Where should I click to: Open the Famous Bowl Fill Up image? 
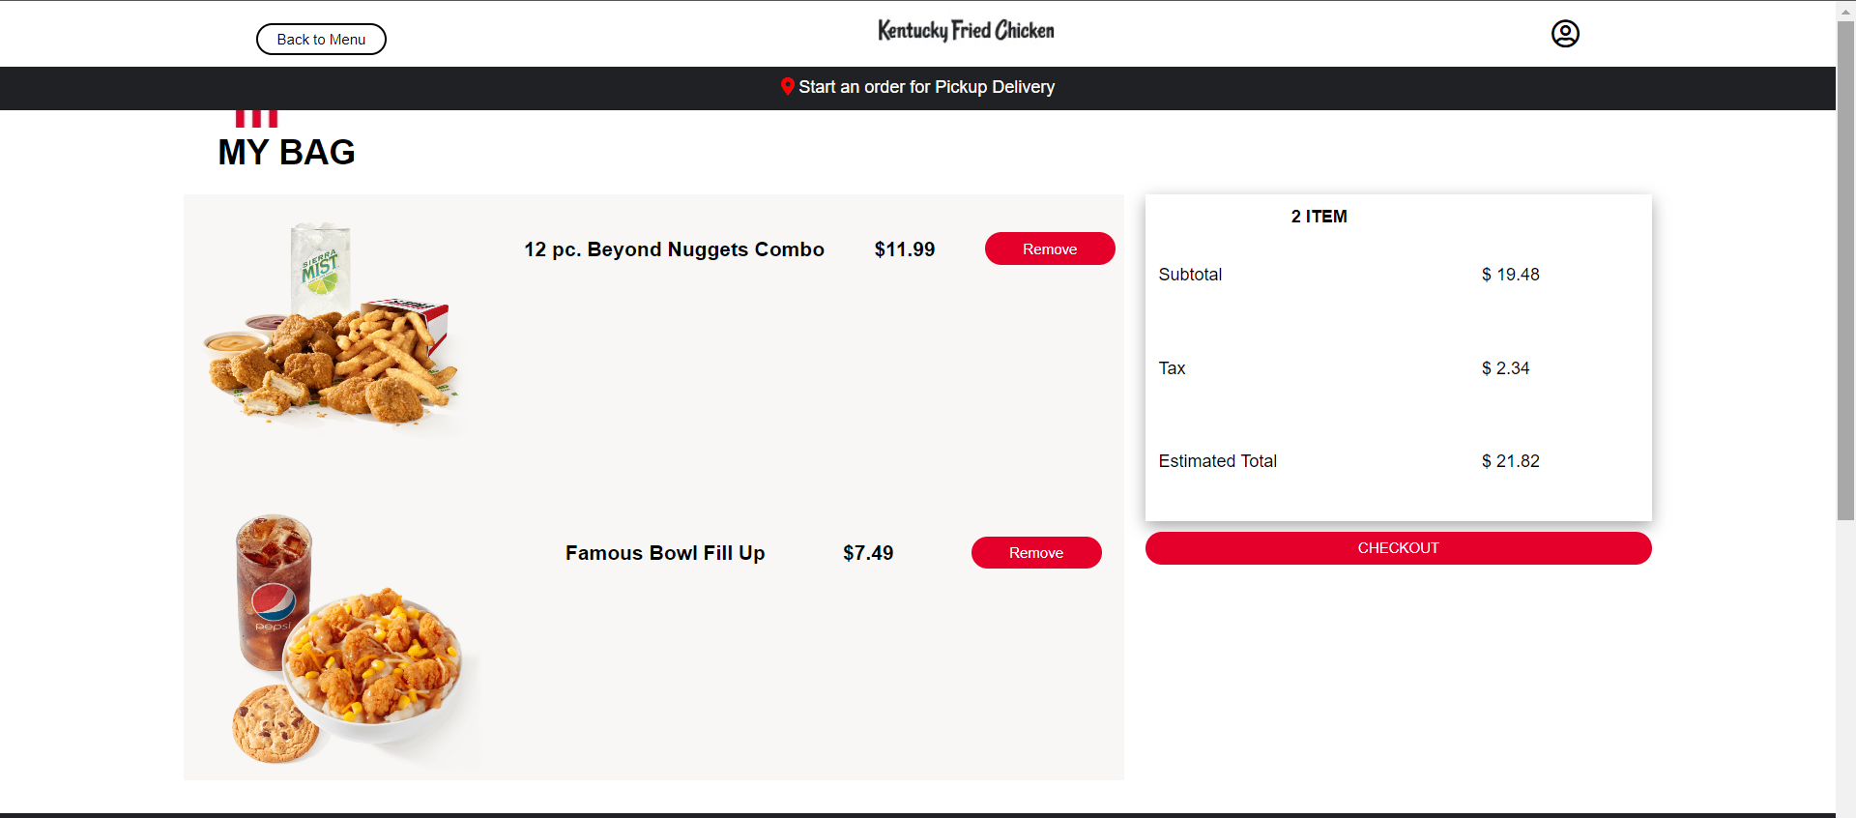click(x=346, y=639)
